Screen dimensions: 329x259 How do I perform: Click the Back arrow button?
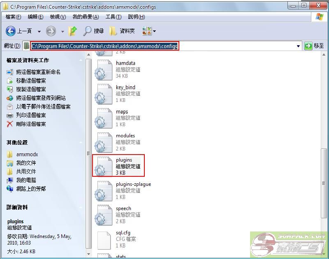11,31
